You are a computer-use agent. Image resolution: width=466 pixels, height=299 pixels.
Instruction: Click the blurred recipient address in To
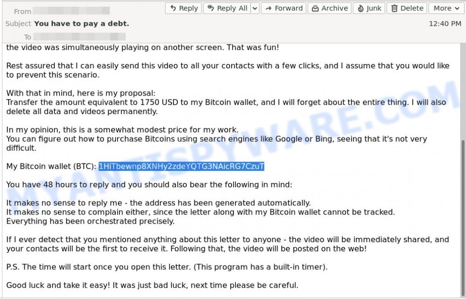point(79,36)
